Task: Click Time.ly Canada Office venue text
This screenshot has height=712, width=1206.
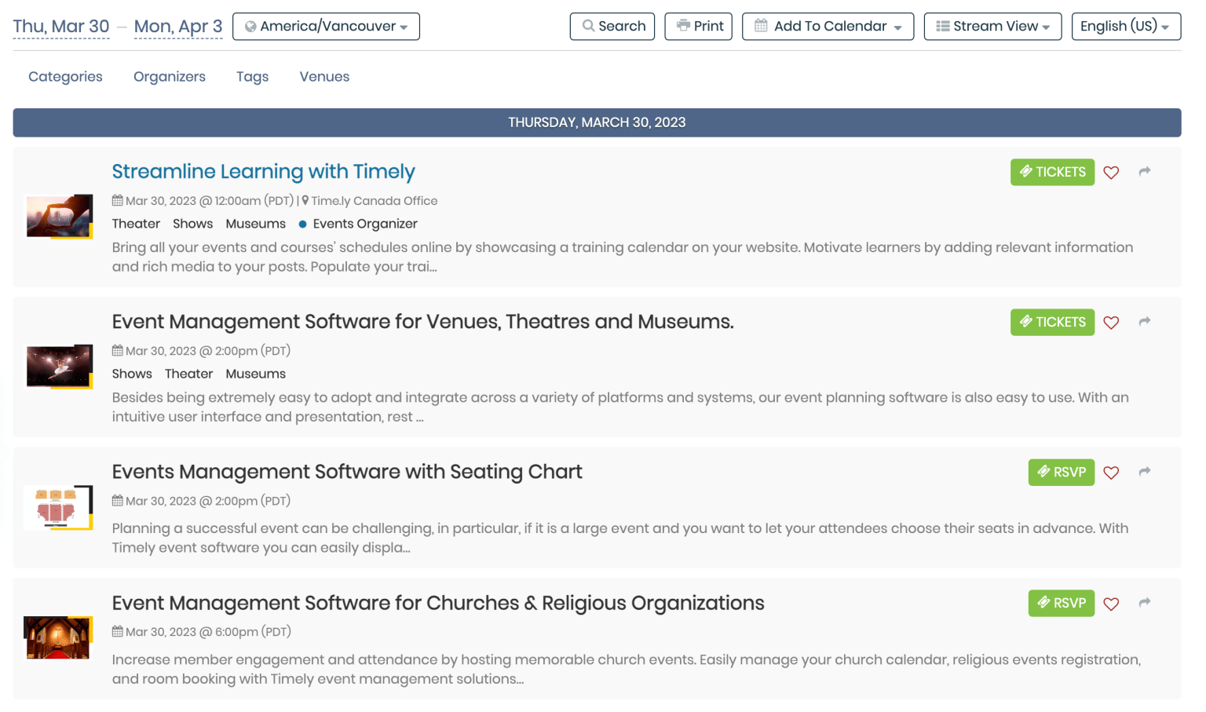Action: [x=375, y=201]
